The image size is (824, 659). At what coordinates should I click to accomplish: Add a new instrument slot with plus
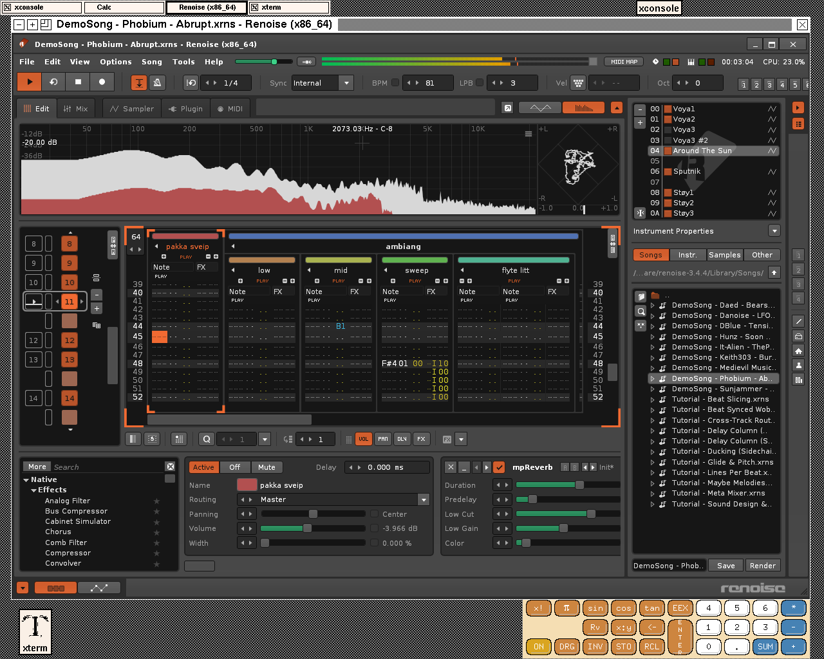[x=640, y=122]
